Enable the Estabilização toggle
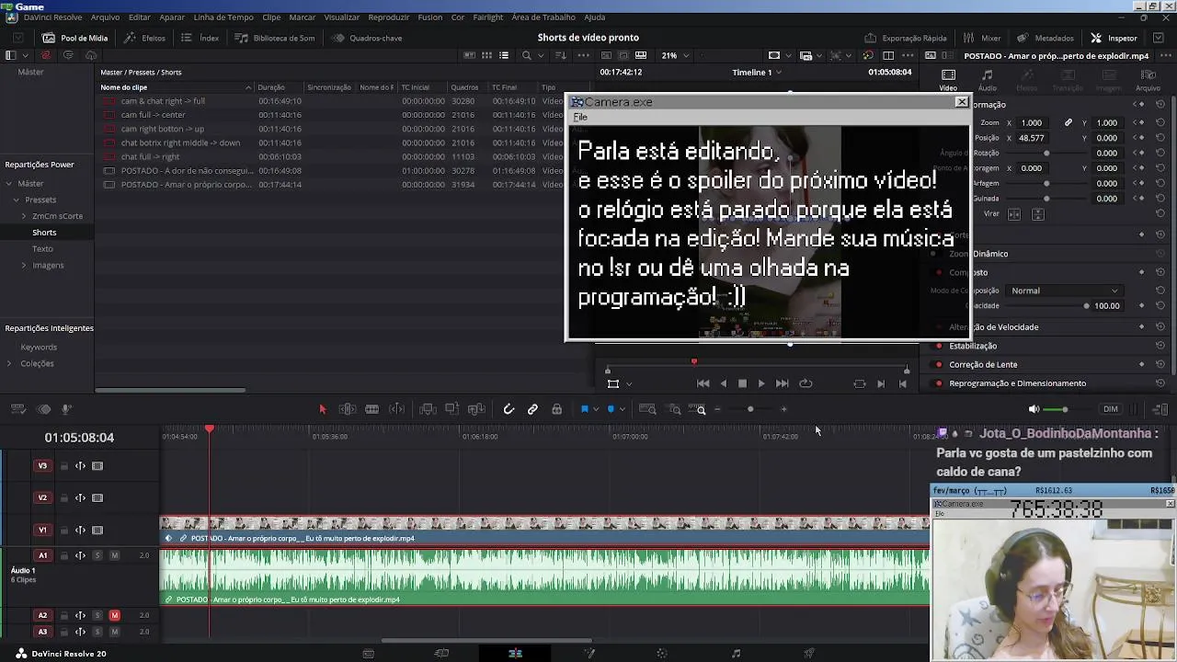 tap(939, 346)
